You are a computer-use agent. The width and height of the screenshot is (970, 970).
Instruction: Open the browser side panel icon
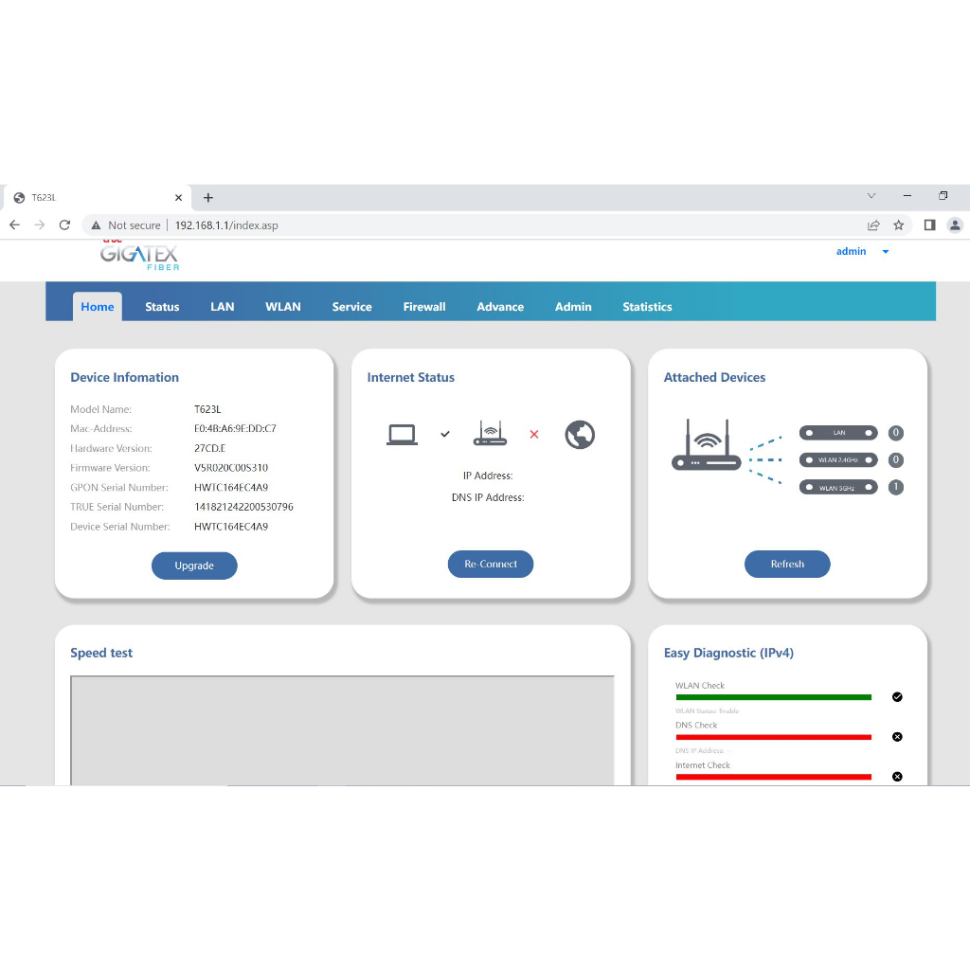coord(929,225)
